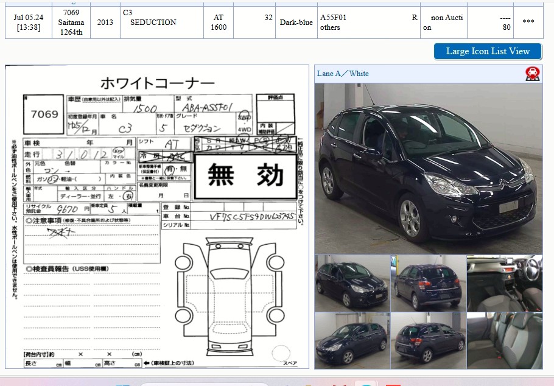Click the '***' grade cell
The image size is (554, 386).
pos(528,23)
